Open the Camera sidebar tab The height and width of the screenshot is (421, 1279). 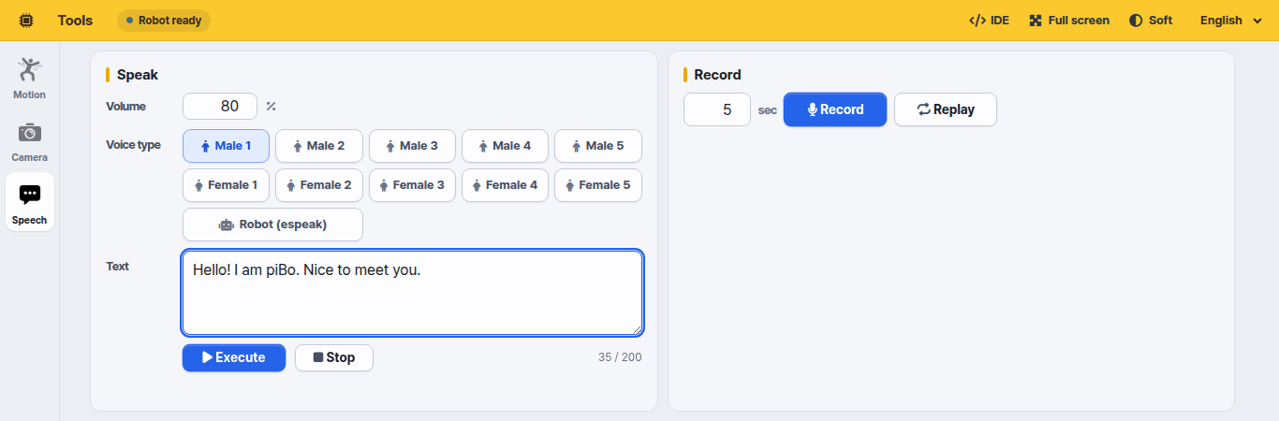point(30,141)
